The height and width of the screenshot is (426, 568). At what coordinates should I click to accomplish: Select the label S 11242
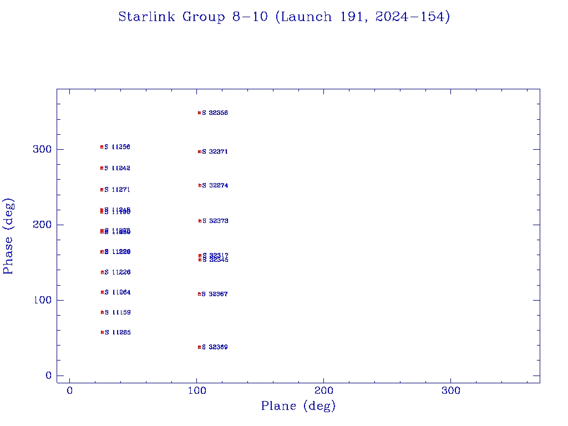(117, 168)
